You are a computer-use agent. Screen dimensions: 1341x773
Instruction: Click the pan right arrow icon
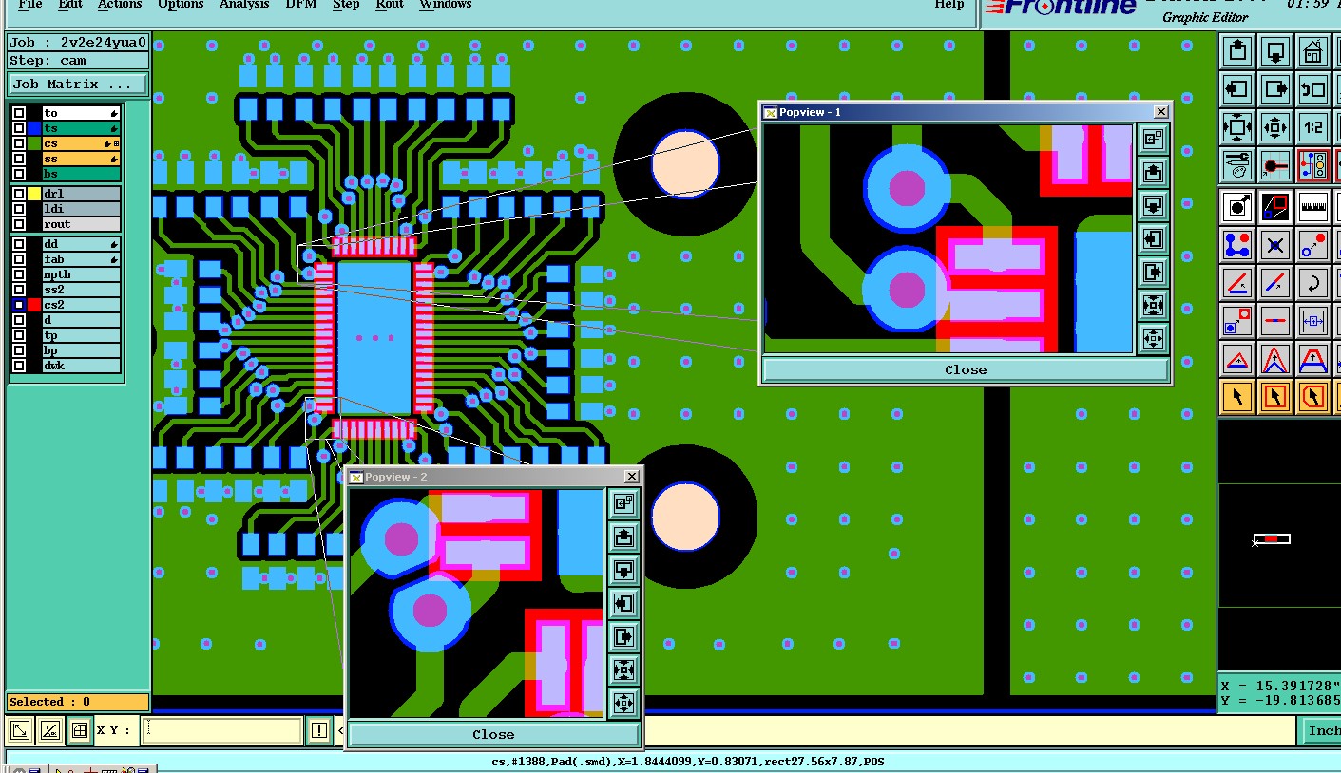(1275, 89)
